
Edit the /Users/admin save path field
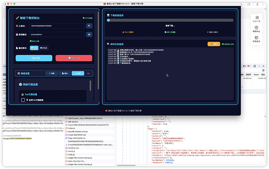(x=57, y=34)
